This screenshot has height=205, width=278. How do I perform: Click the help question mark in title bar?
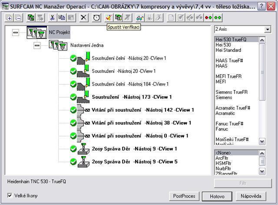(x=261, y=7)
